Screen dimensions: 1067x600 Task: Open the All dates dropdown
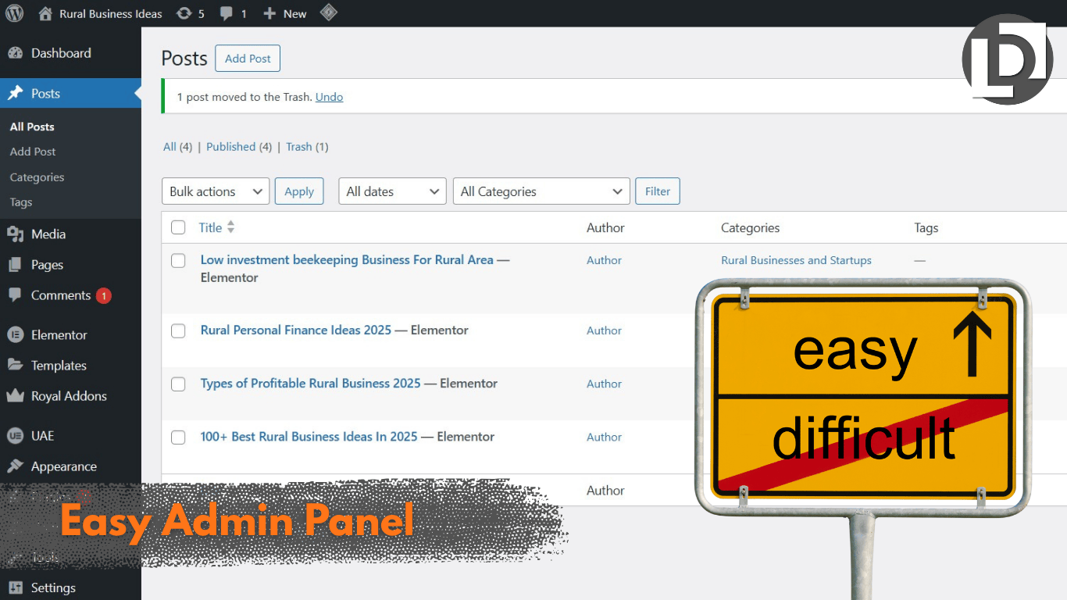tap(391, 191)
